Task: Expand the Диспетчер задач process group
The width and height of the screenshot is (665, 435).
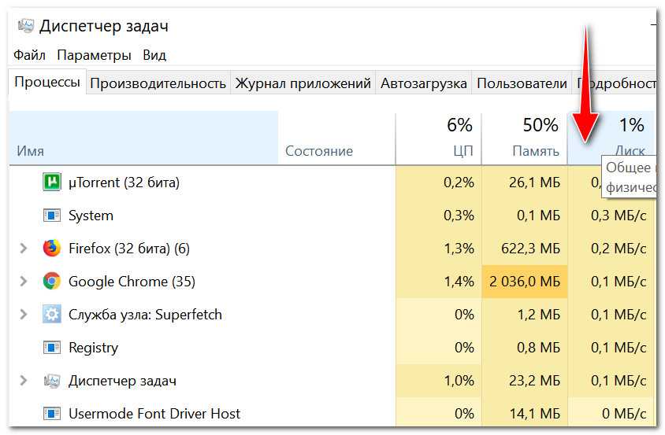Action: [24, 381]
